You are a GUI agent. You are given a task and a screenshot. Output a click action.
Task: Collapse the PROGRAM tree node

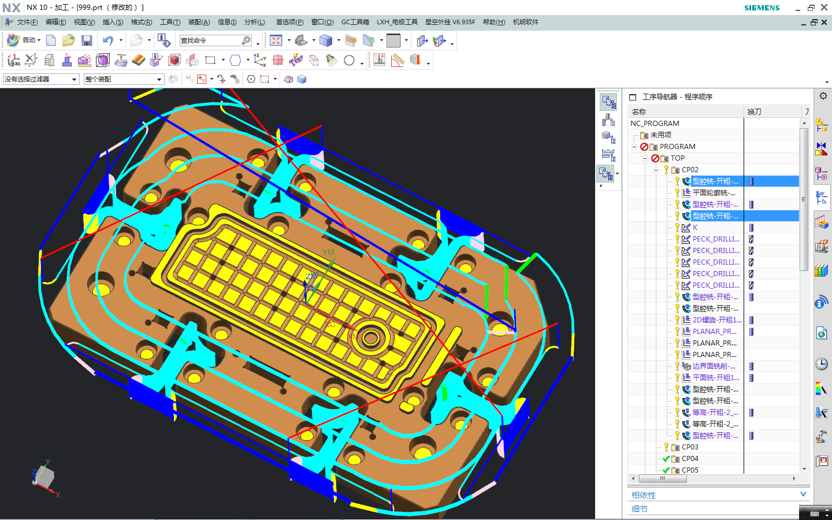click(634, 147)
